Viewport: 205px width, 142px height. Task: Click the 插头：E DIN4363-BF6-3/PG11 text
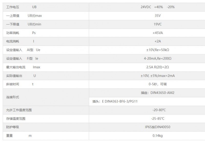point(115,101)
